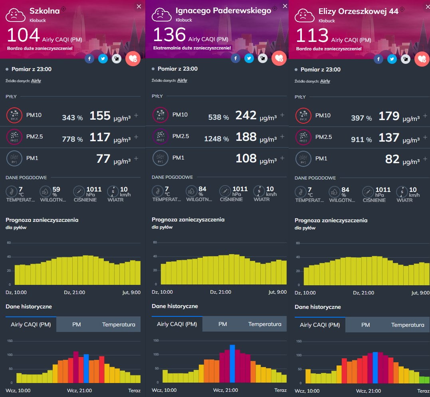The height and width of the screenshot is (397, 430).
Task: Toggle favorite heart for Elizy Orzeszkowej 44
Action: (421, 59)
